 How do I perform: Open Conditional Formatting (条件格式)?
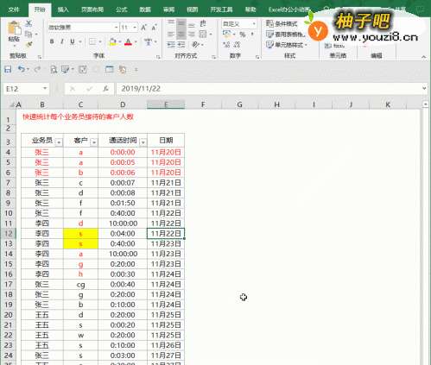click(282, 23)
